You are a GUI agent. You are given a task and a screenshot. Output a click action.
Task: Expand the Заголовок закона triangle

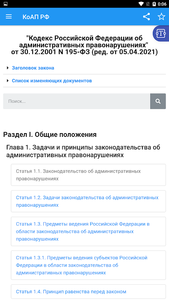pos(8,68)
